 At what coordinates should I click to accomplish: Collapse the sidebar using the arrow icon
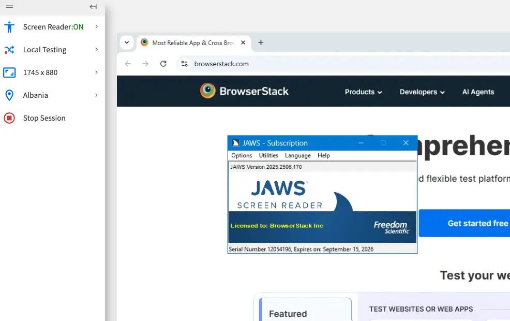[x=93, y=7]
